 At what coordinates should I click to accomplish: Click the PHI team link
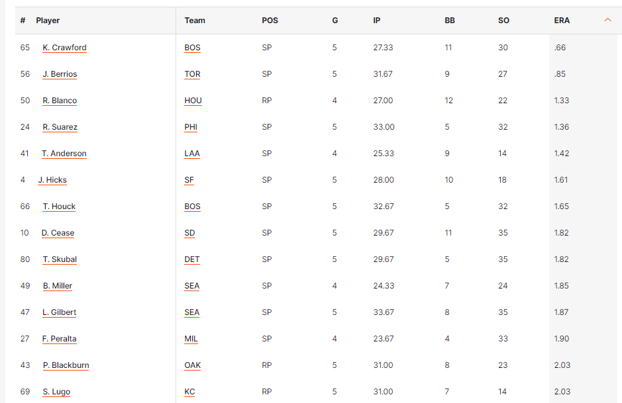(191, 127)
